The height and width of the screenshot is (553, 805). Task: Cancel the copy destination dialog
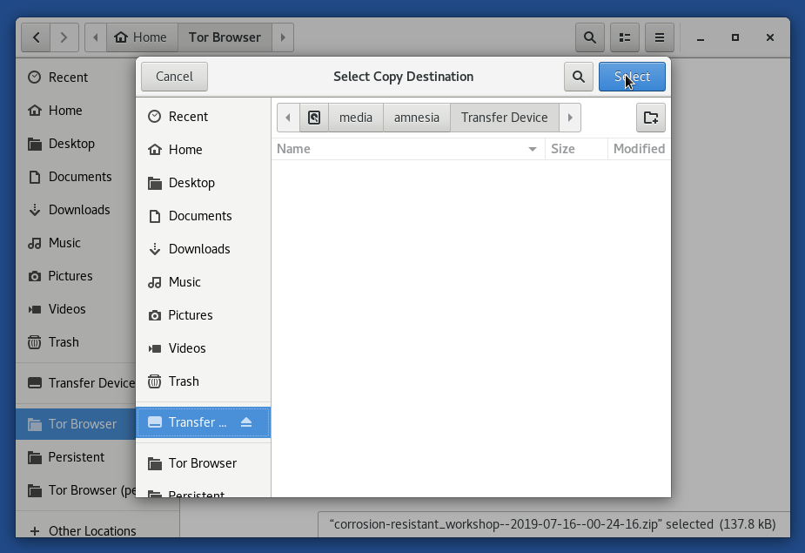coord(174,77)
